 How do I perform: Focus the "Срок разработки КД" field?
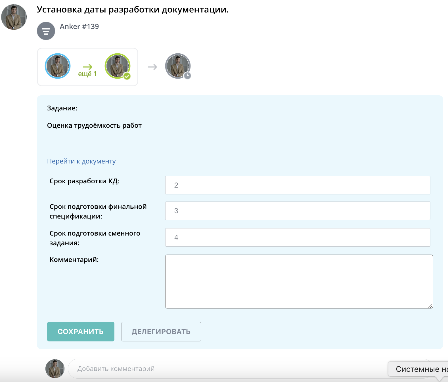(x=298, y=185)
